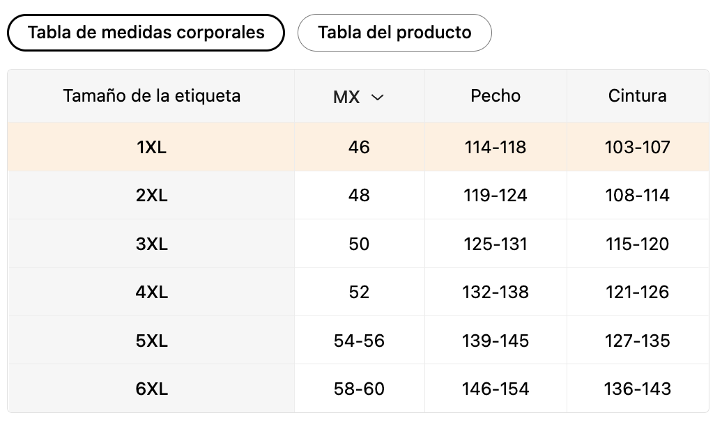Click the 136-143 waist measurement cell
This screenshot has height=429, width=722.
637,389
